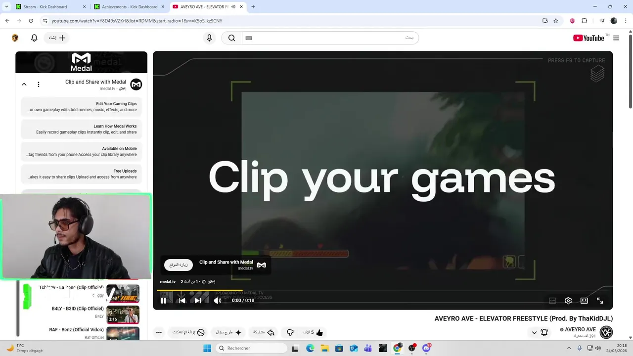Viewport: 633px width, 356px height.
Task: Switch to theater mode view
Action: 584,301
